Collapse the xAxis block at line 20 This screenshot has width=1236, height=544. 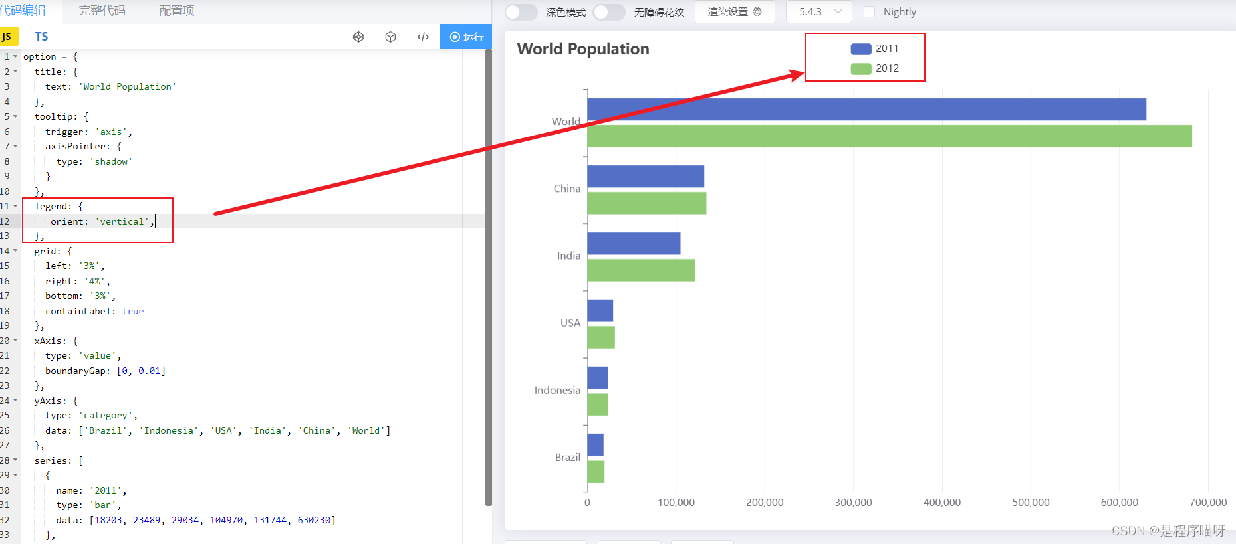(15, 341)
